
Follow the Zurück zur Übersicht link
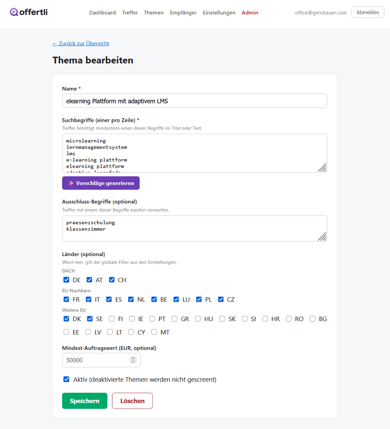pyautogui.click(x=81, y=44)
